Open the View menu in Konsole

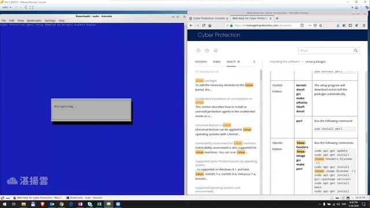click(x=21, y=21)
